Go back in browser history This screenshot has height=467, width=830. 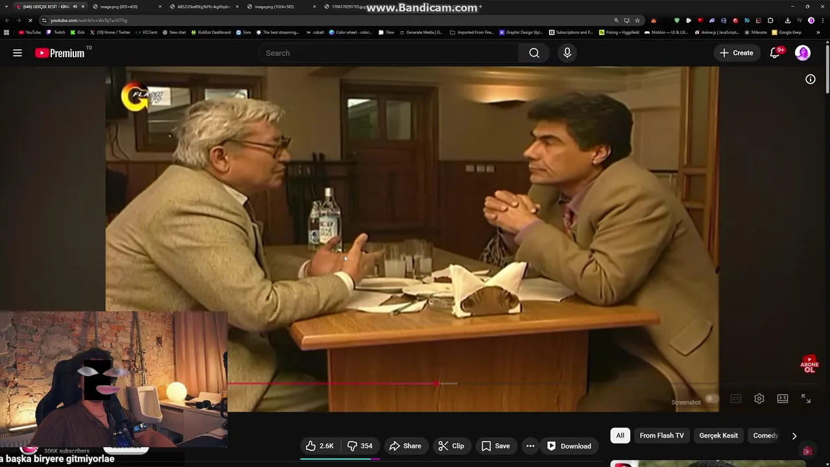click(x=7, y=20)
